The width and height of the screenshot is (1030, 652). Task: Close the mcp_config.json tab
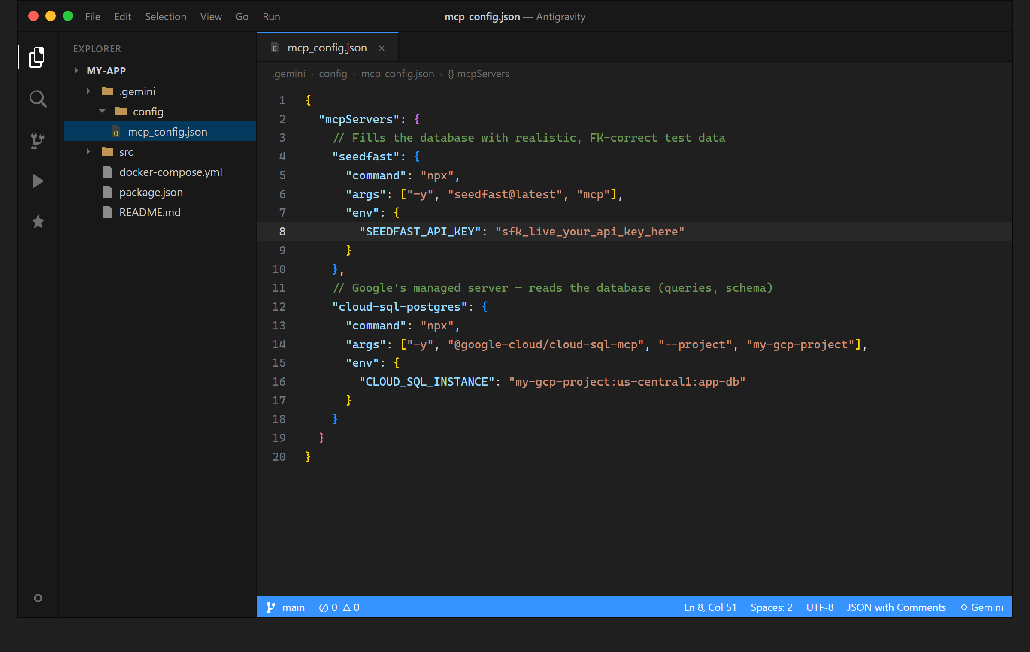[x=382, y=48]
